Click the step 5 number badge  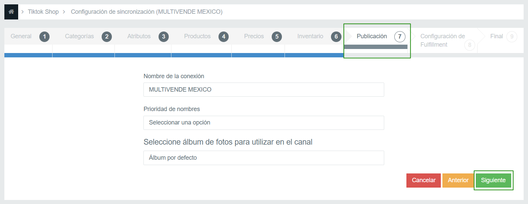coord(277,37)
